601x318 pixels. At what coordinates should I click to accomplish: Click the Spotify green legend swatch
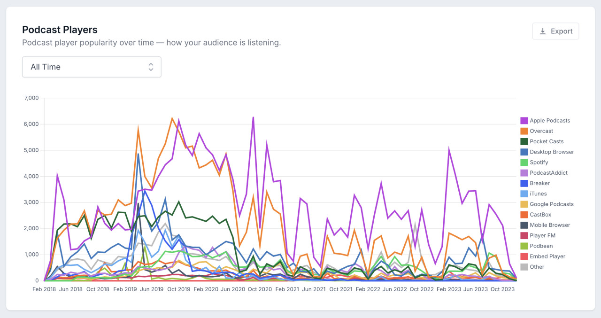[x=524, y=163]
